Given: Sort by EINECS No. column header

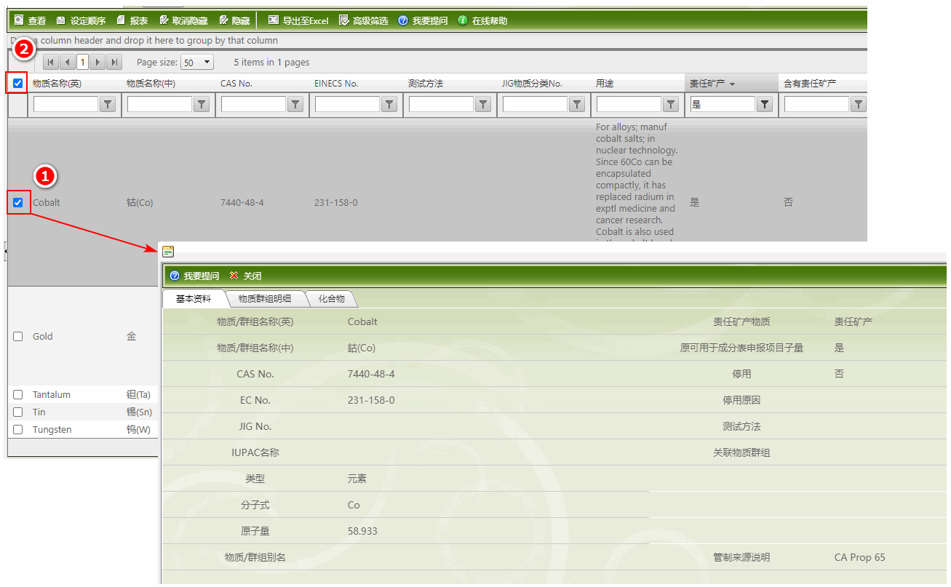Looking at the screenshot, I should click(x=336, y=84).
